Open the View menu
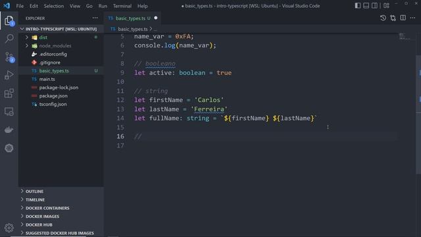 tap(75, 6)
